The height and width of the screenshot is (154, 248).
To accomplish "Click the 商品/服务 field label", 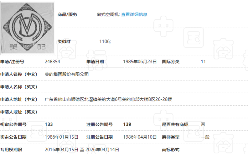I will [x=67, y=14].
